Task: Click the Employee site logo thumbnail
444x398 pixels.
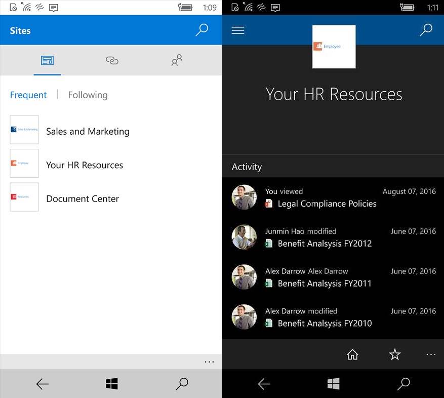Action: pos(334,46)
